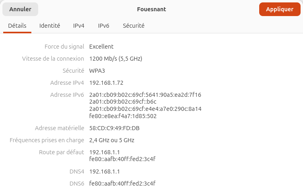Viewport: 303px width, 196px height.
Task: Switch to the Identité tab
Action: point(50,26)
